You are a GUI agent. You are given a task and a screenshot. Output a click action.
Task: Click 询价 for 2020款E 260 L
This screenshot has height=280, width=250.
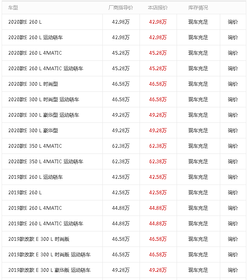tap(233, 22)
